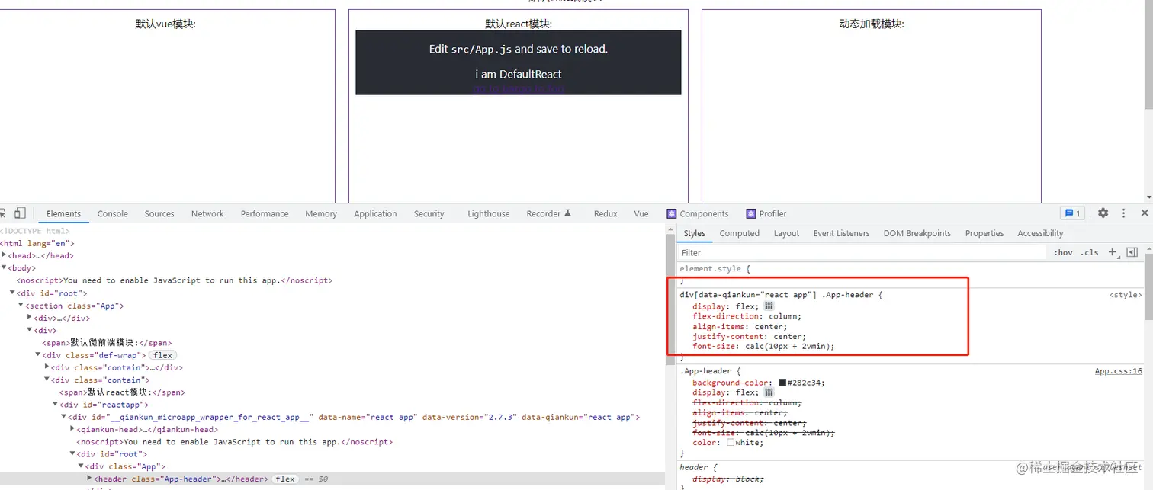This screenshot has width=1153, height=490.
Task: Click the 动态加载模块 heading
Action: (871, 24)
